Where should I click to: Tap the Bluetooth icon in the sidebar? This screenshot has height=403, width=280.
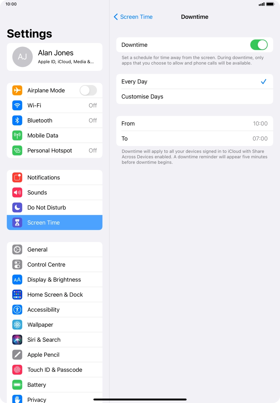[x=17, y=120]
